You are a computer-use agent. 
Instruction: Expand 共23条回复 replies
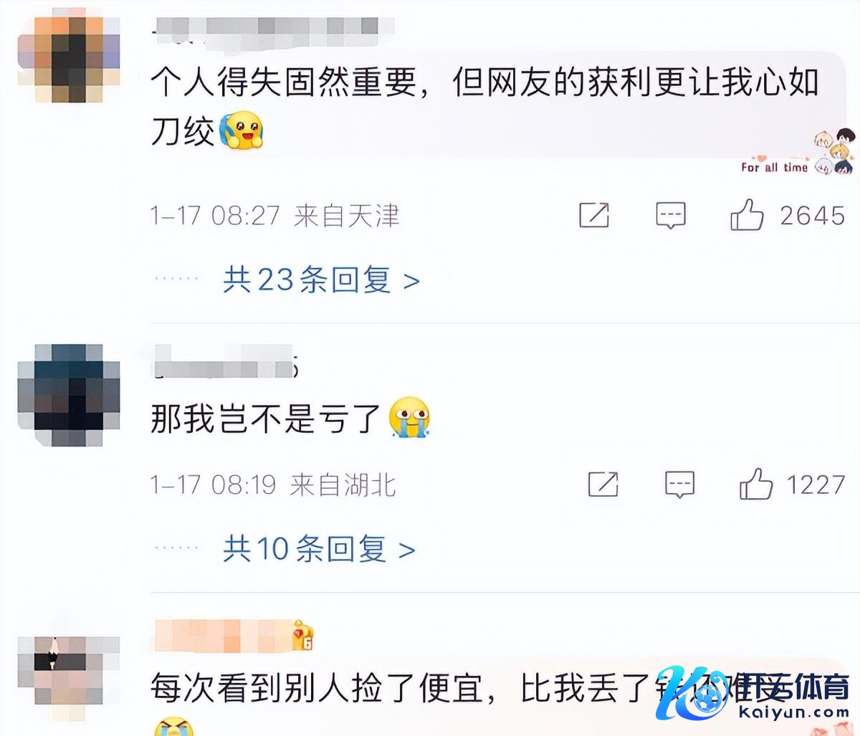[x=320, y=279]
